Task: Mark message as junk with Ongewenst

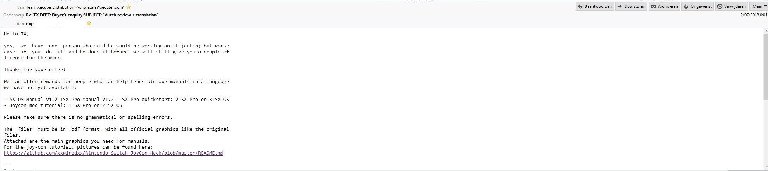Action: click(x=698, y=6)
